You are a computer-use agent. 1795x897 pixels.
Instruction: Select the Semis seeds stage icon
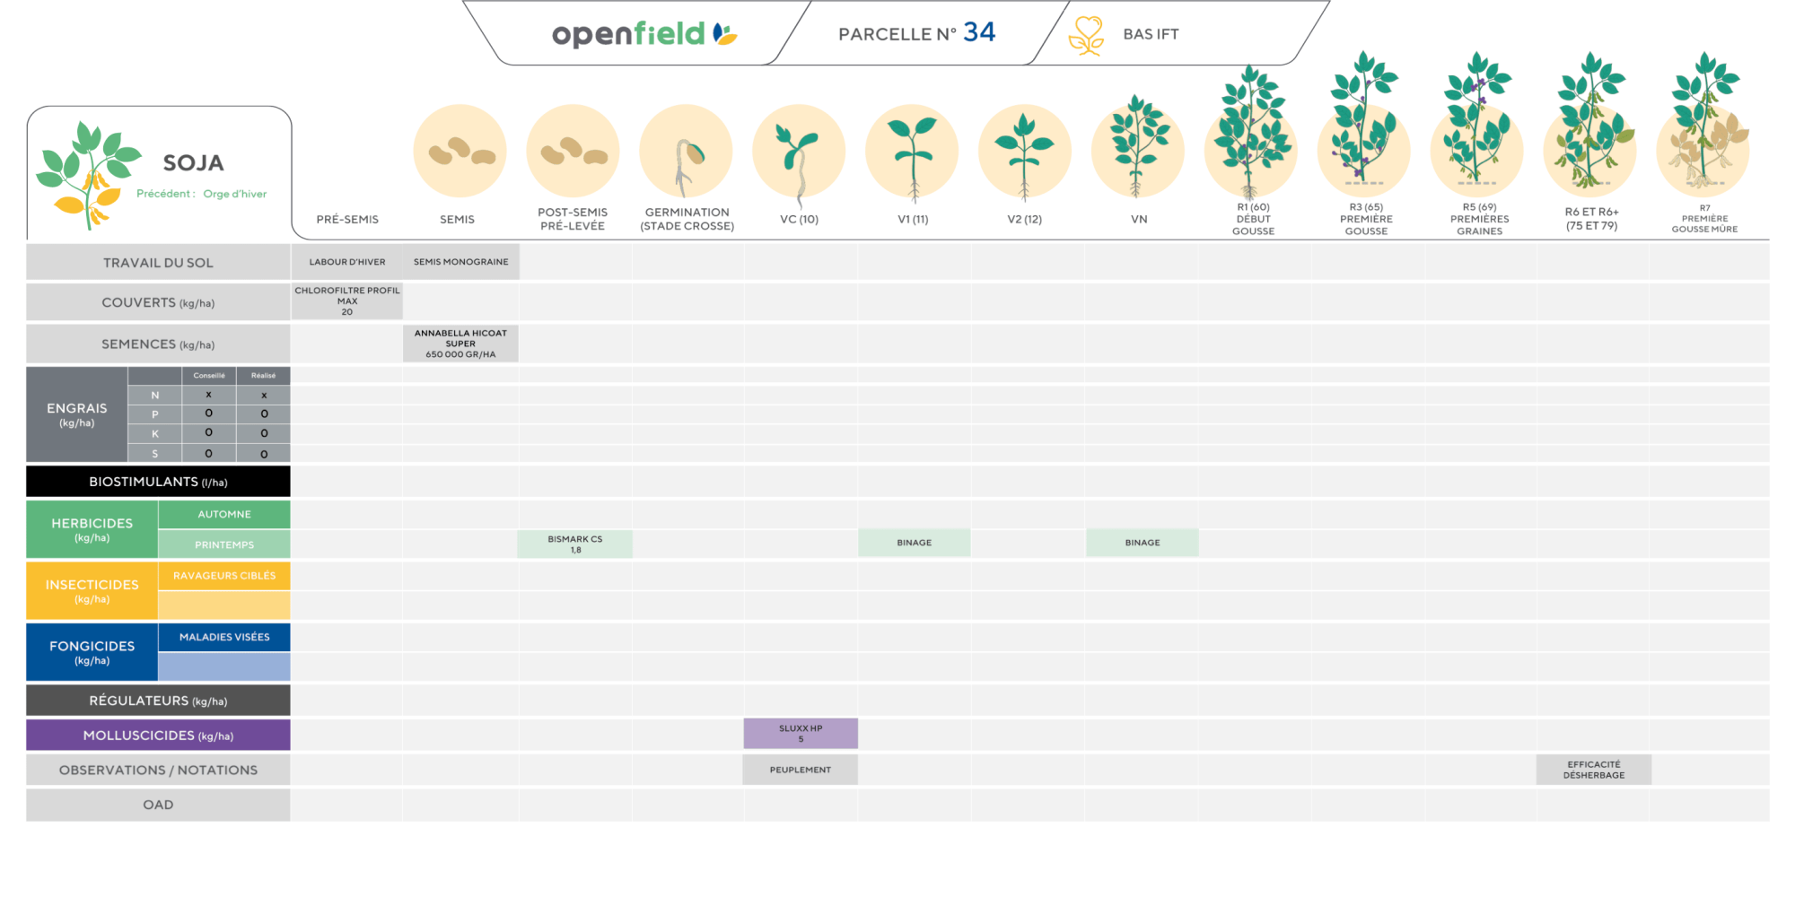(x=460, y=151)
